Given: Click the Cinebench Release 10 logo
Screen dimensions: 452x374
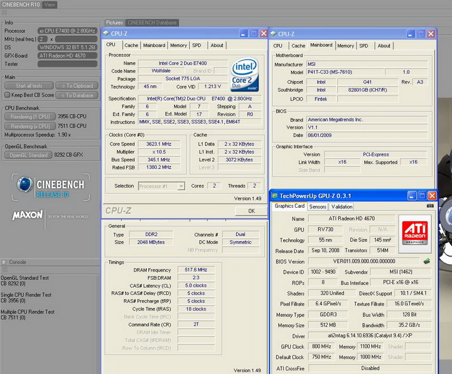Looking at the screenshot, I should click(x=50, y=187).
